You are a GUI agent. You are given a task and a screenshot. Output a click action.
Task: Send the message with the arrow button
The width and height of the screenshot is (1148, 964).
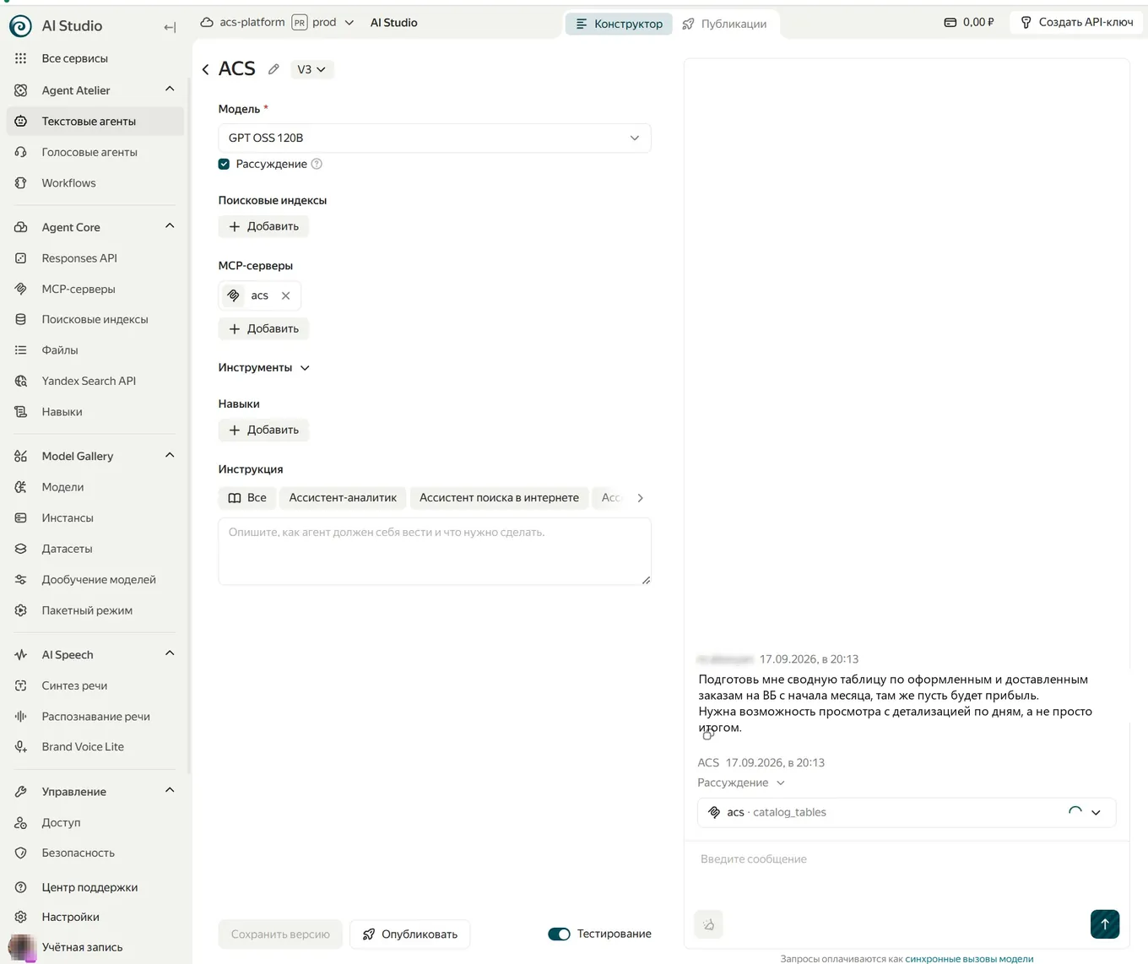coord(1105,923)
